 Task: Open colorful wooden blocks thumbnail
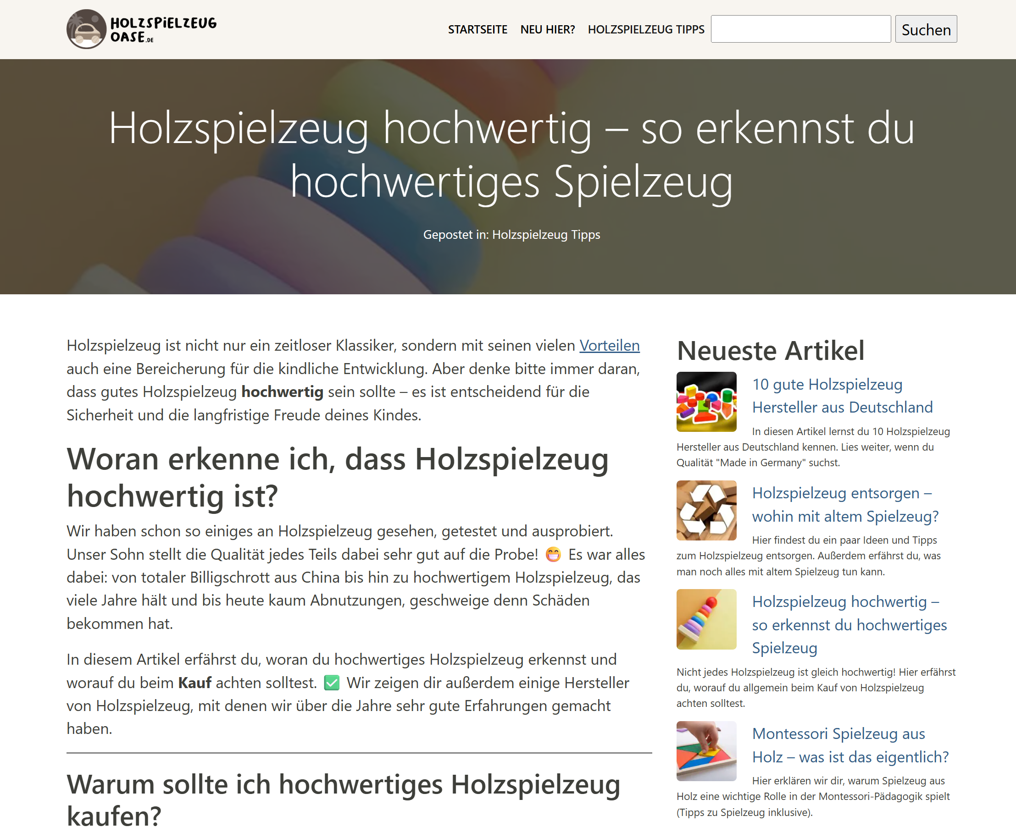pyautogui.click(x=706, y=402)
